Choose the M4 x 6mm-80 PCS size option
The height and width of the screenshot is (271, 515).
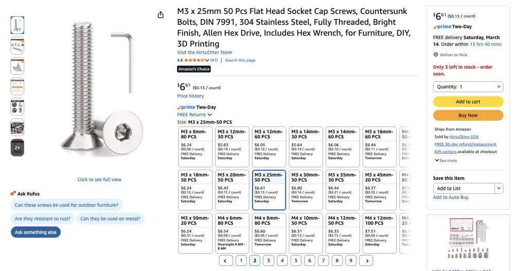tap(232, 233)
